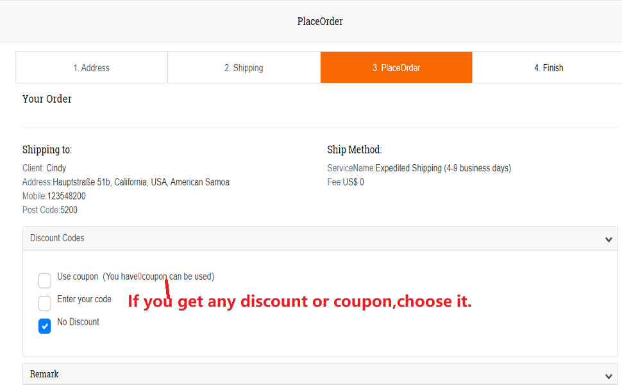Click the client name Cindy
Viewport: 622px width, 385px height.
tap(56, 168)
